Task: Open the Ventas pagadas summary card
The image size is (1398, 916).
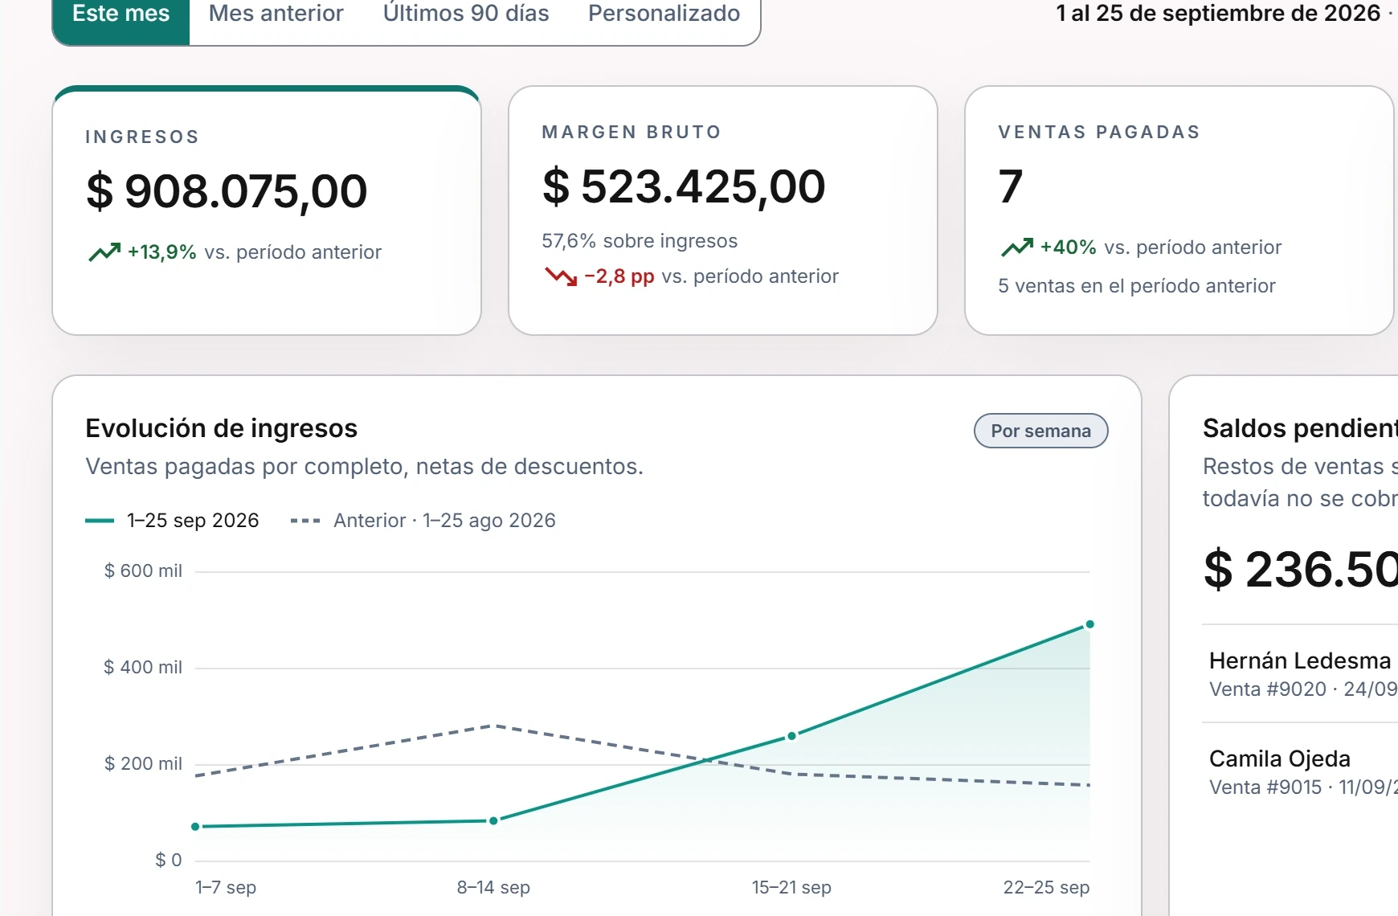Action: 1179,211
